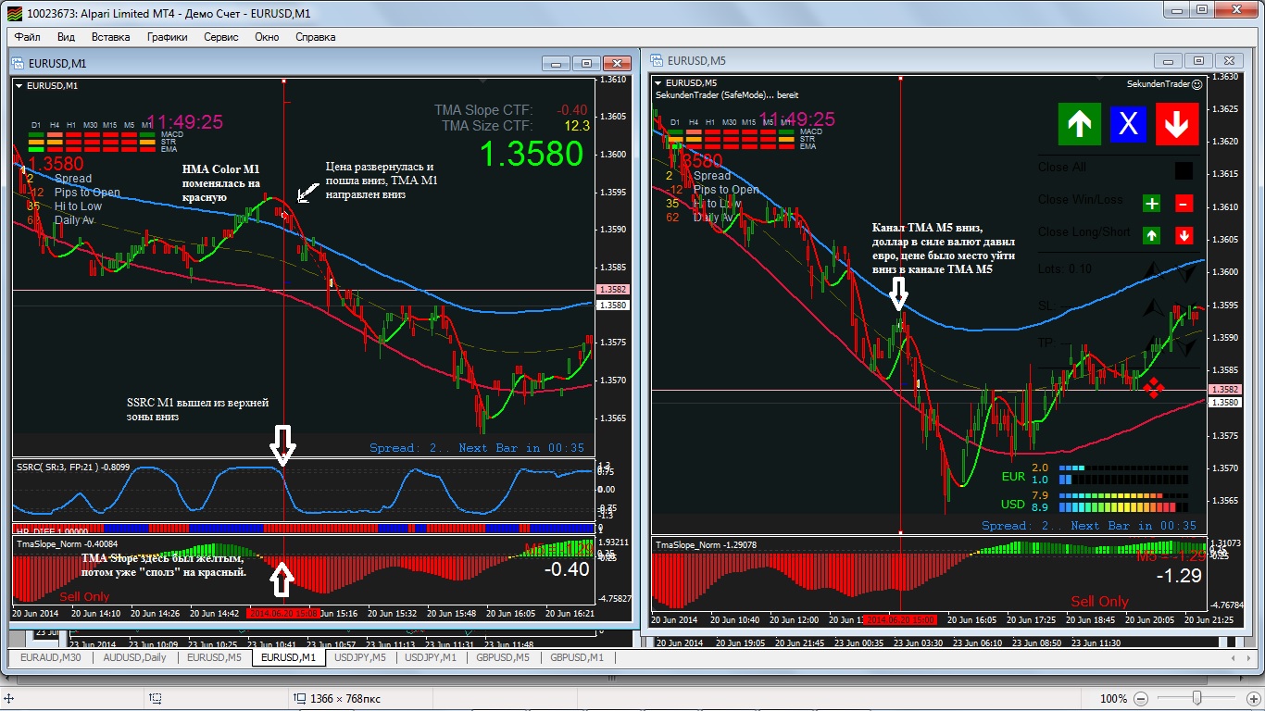The height and width of the screenshot is (711, 1265).
Task: Click the EURUSD,M5 window title icon
Action: tap(658, 61)
